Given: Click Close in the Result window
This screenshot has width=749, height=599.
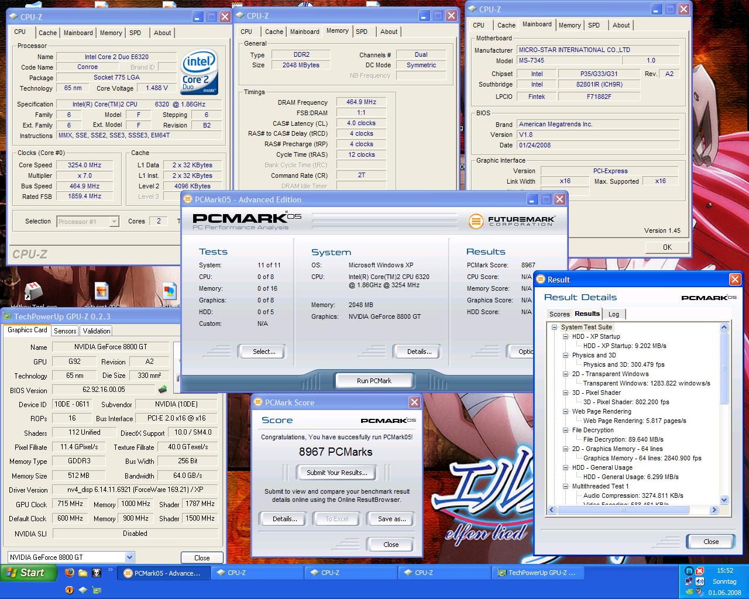Looking at the screenshot, I should point(711,542).
